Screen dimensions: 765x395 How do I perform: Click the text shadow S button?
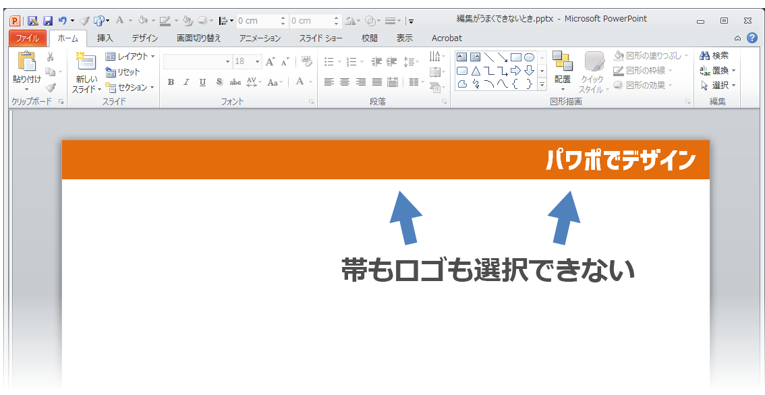pyautogui.click(x=219, y=82)
